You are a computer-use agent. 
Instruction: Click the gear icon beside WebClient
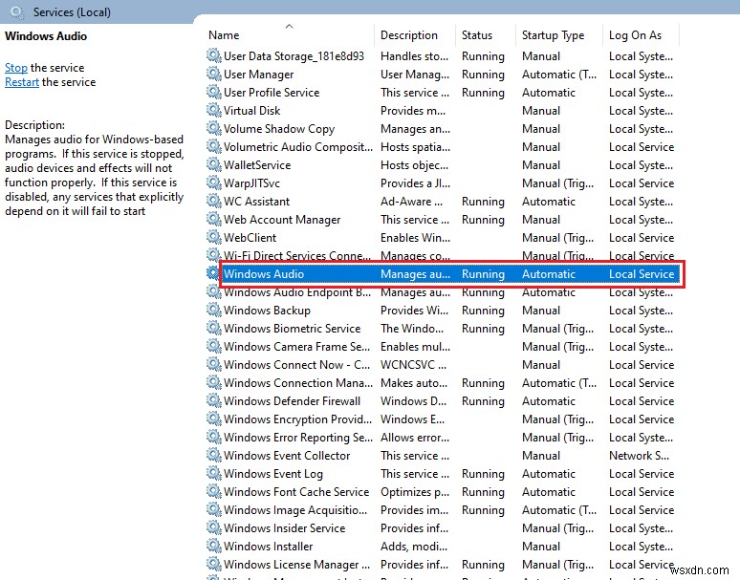[x=214, y=237]
